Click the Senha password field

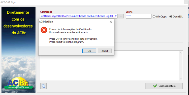139,16
